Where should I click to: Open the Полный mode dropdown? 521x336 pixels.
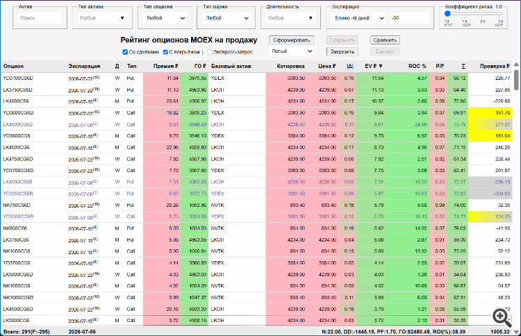coord(291,51)
